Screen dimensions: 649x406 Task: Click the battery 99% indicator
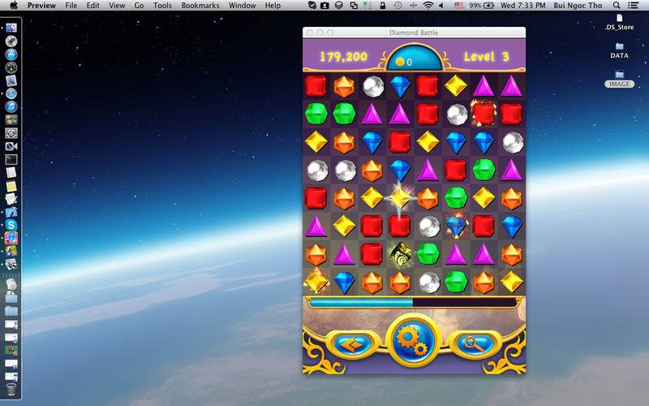[482, 6]
